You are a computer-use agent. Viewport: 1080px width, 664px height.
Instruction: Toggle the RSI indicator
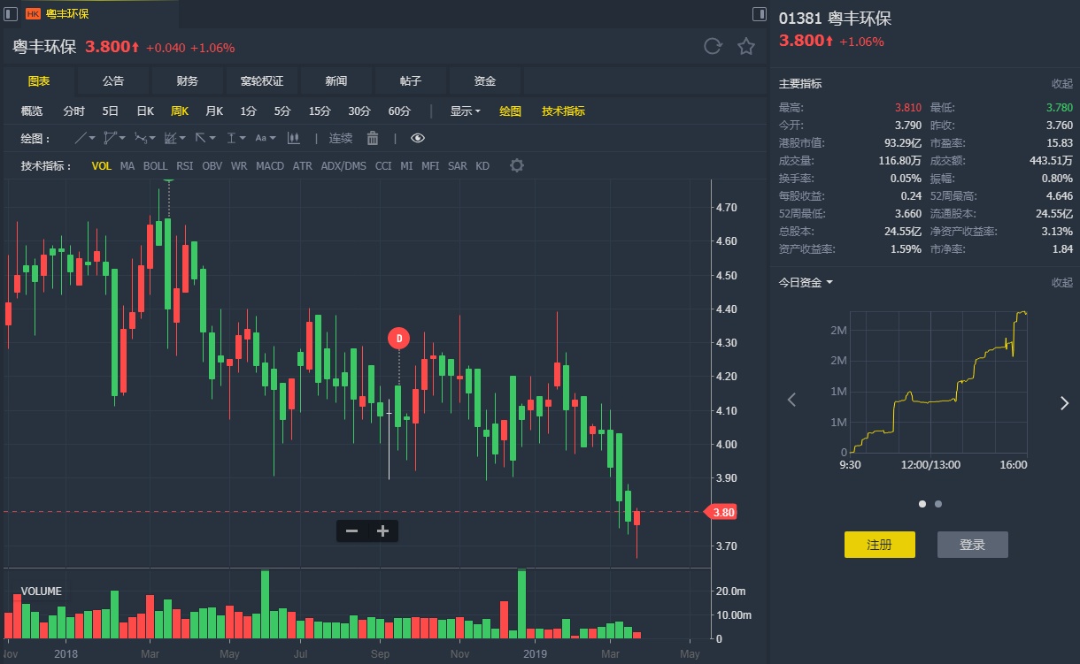(185, 165)
